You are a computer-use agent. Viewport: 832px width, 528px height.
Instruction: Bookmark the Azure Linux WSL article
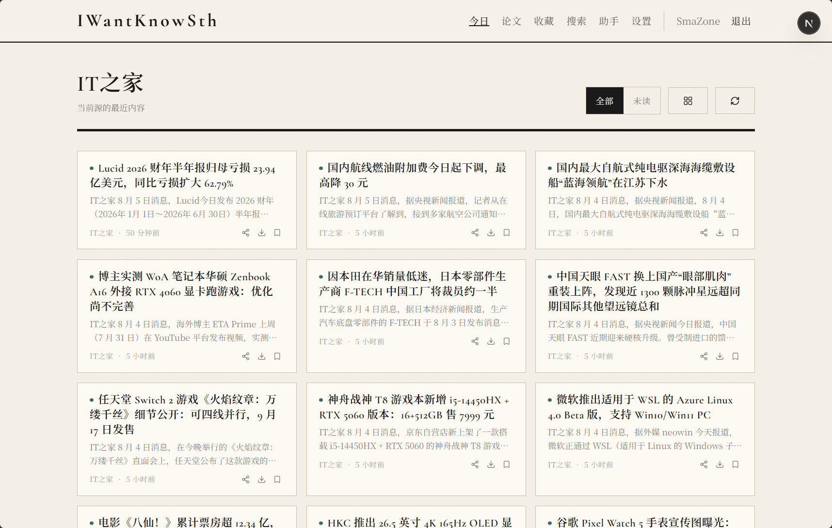tap(736, 464)
